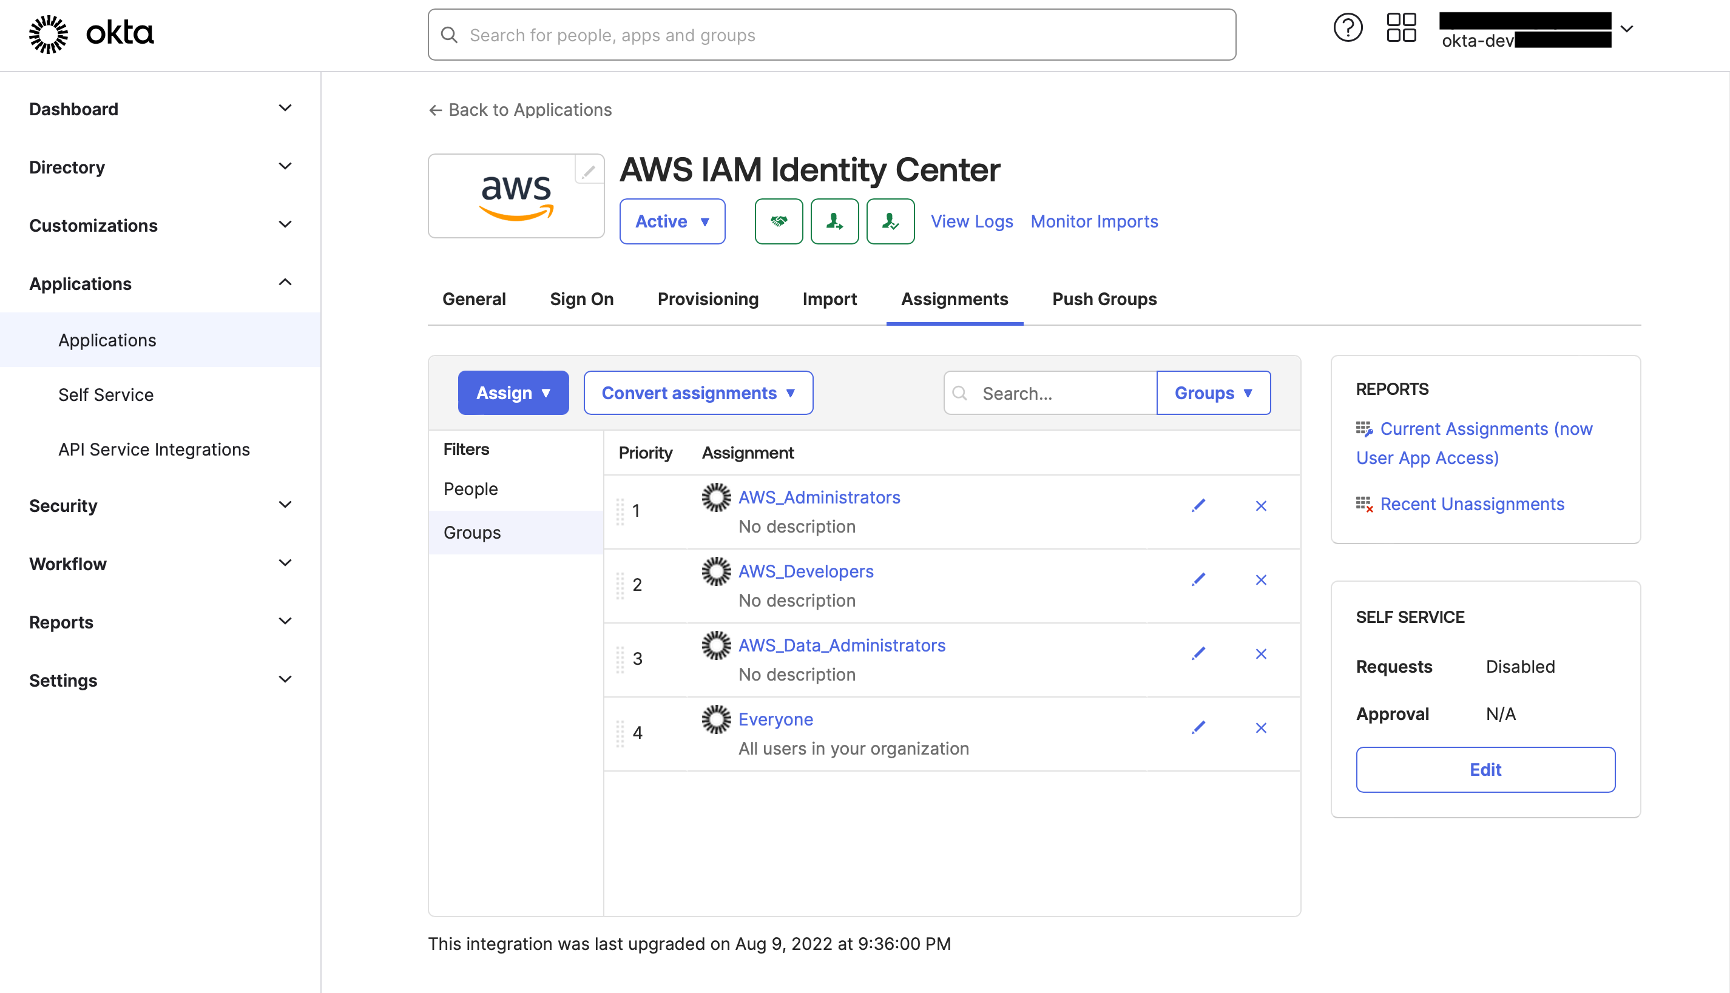Open the Recent Unassignments report
The height and width of the screenshot is (993, 1730).
click(1472, 504)
